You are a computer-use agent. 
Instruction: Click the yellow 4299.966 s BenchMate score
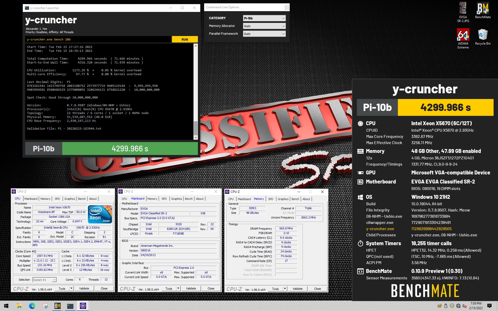446,107
